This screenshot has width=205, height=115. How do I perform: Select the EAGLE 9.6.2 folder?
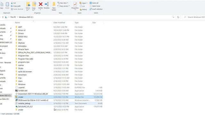coord(23,36)
